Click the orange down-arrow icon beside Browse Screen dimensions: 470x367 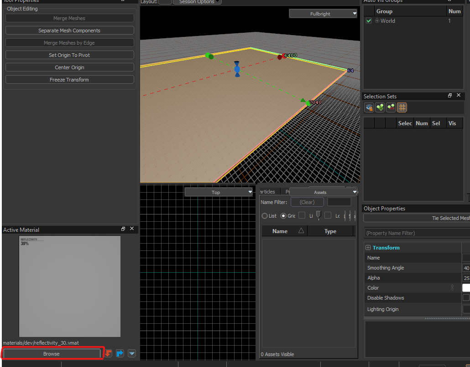108,353
